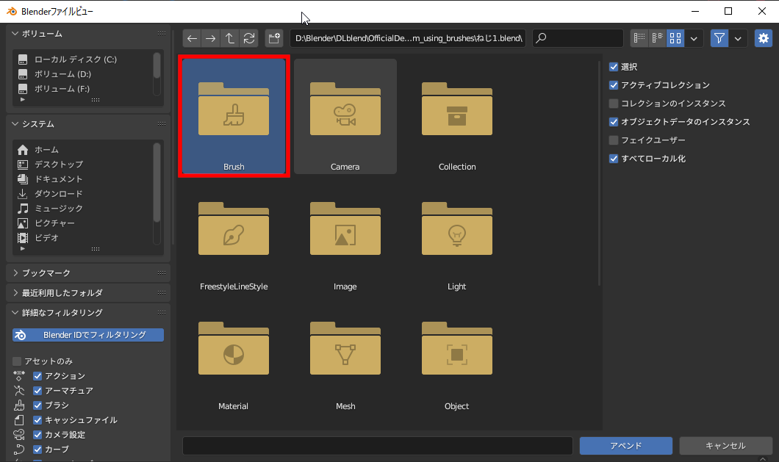Open the Object folder
This screenshot has width=779, height=462.
pyautogui.click(x=457, y=355)
